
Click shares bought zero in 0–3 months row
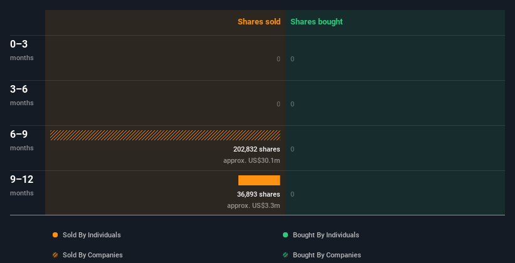point(292,59)
